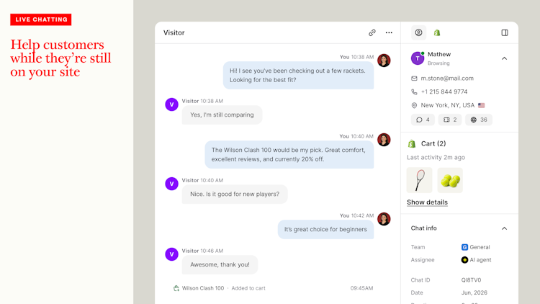Collapse the Chat info section

pyautogui.click(x=504, y=228)
